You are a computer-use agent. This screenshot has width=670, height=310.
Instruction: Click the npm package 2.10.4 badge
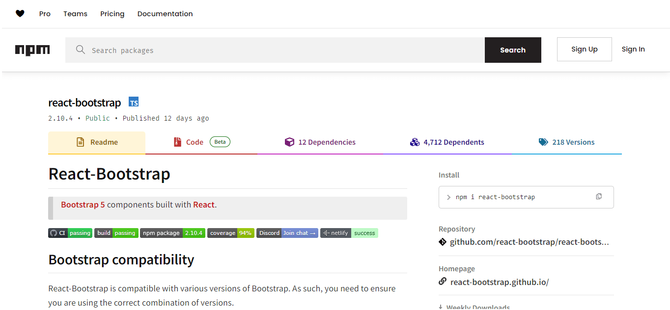[172, 233]
